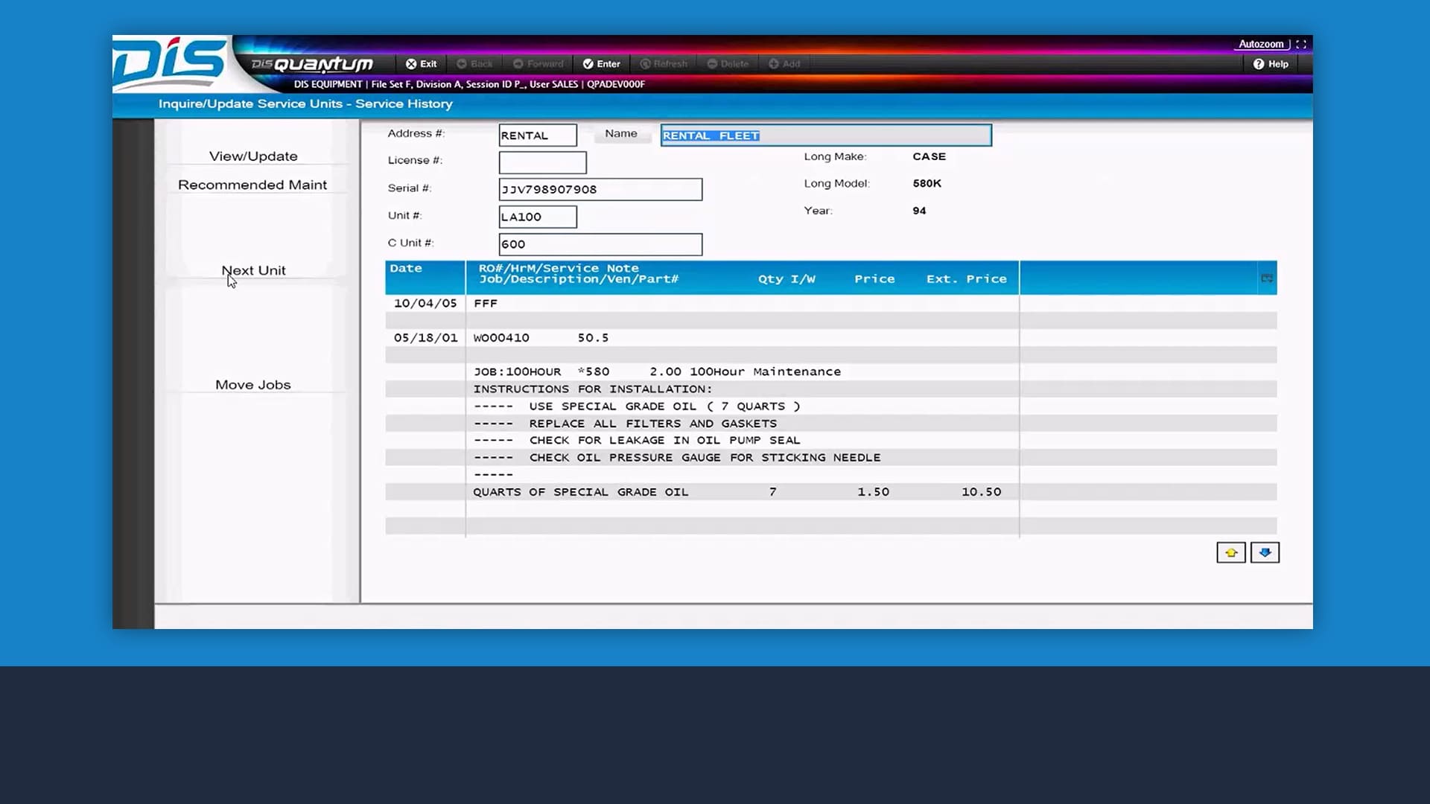This screenshot has height=804, width=1430.
Task: Click repair order WO00410
Action: (501, 337)
